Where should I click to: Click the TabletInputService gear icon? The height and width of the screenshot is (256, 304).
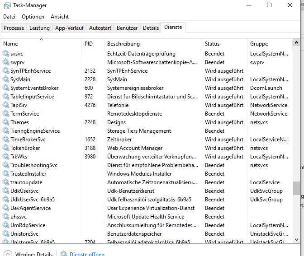(6, 97)
